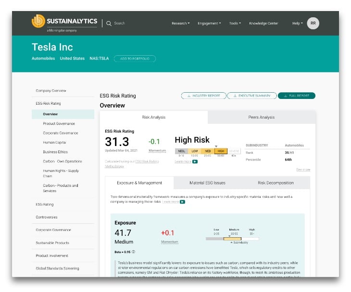Click the Beta info icon

pyautogui.click(x=133, y=252)
